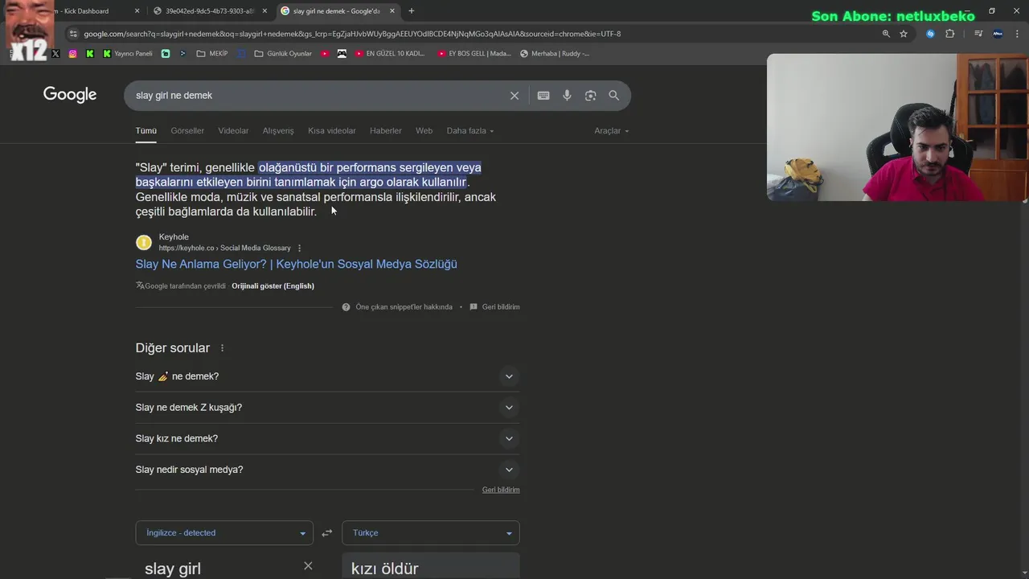Click the 'slay girl' translation source text
The height and width of the screenshot is (579, 1029).
point(173,569)
